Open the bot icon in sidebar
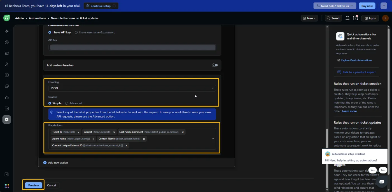 [7, 97]
